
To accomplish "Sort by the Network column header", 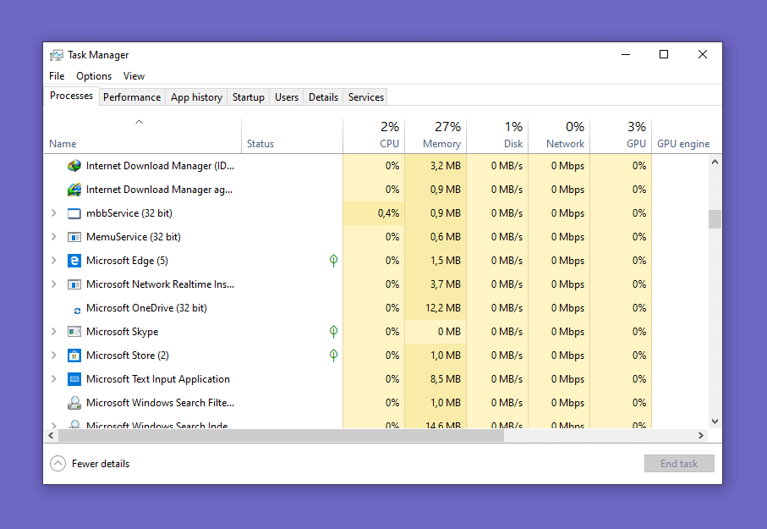I will click(x=559, y=136).
